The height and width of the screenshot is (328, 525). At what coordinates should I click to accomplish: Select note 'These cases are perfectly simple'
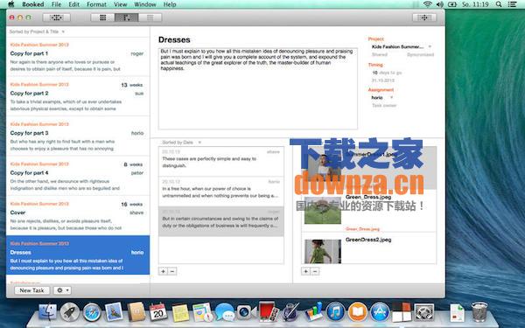pyautogui.click(x=221, y=162)
